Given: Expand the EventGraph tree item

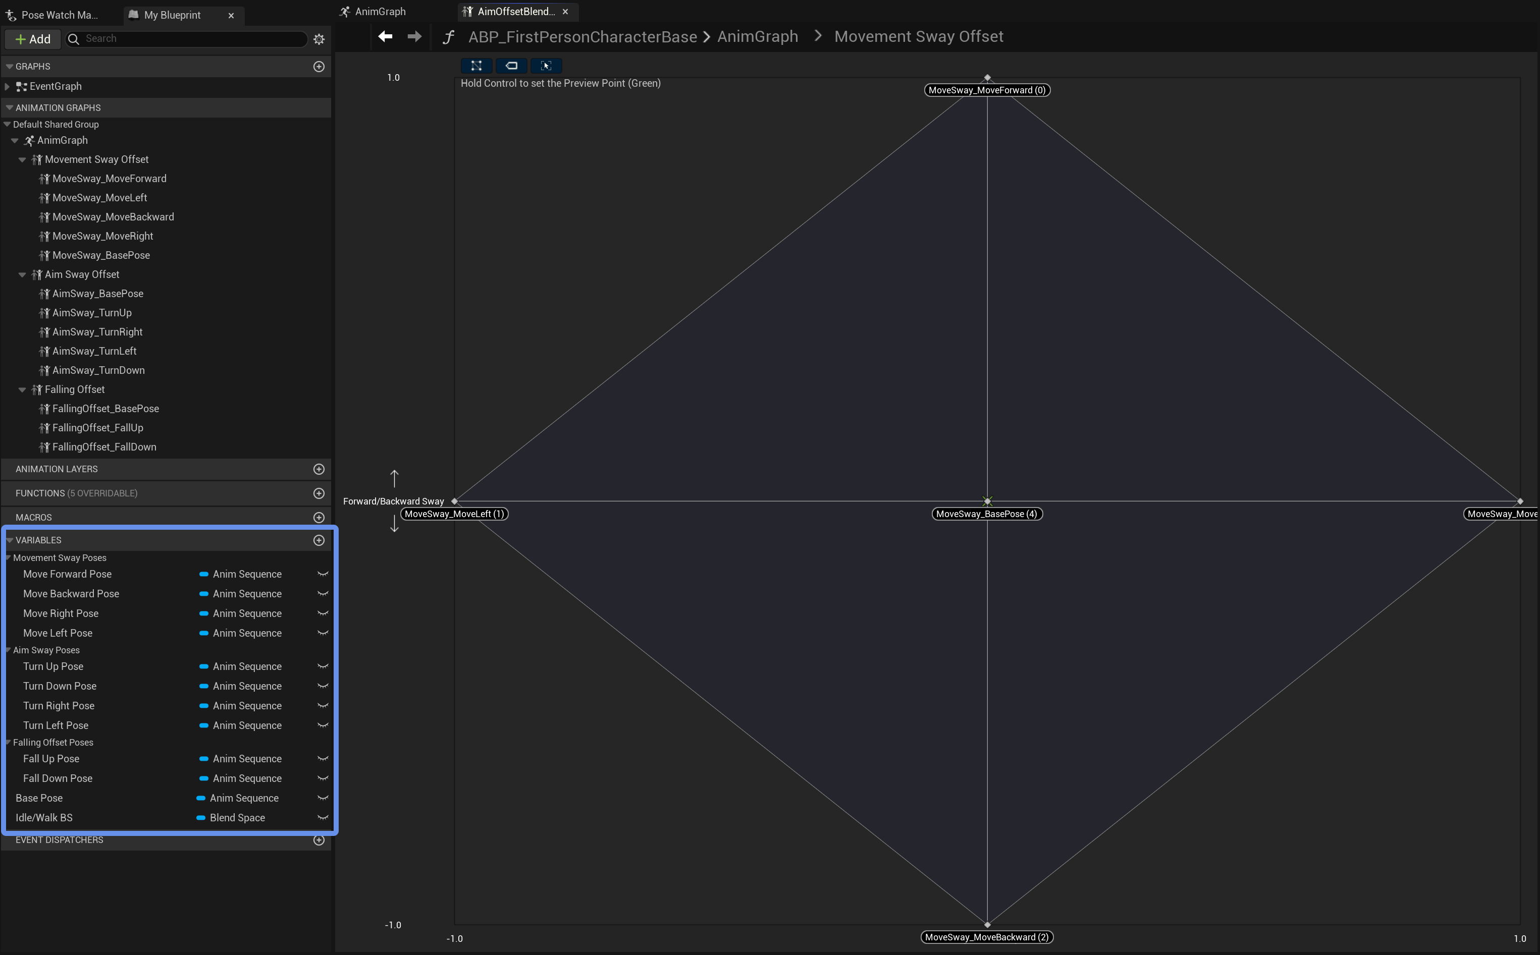Looking at the screenshot, I should coord(8,87).
